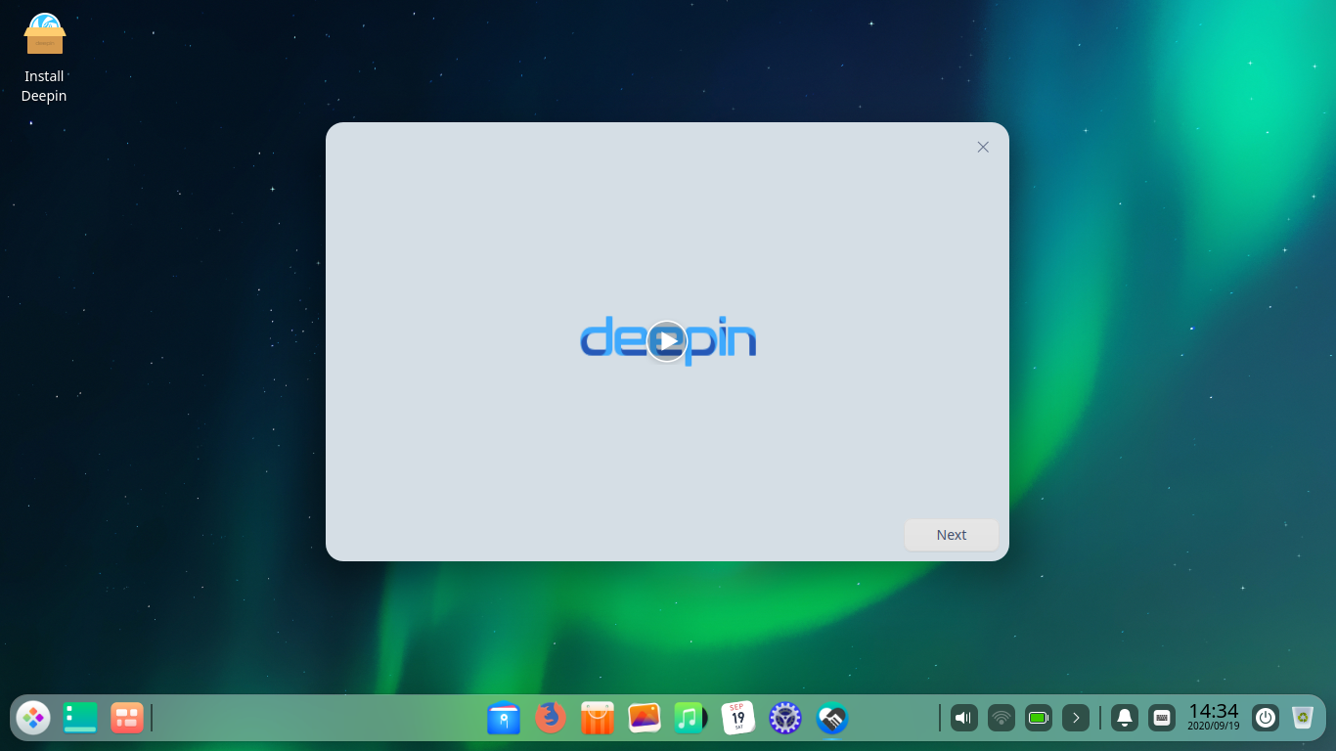Open the onscreen keyboard tray icon
Image resolution: width=1336 pixels, height=751 pixels.
(1162, 717)
